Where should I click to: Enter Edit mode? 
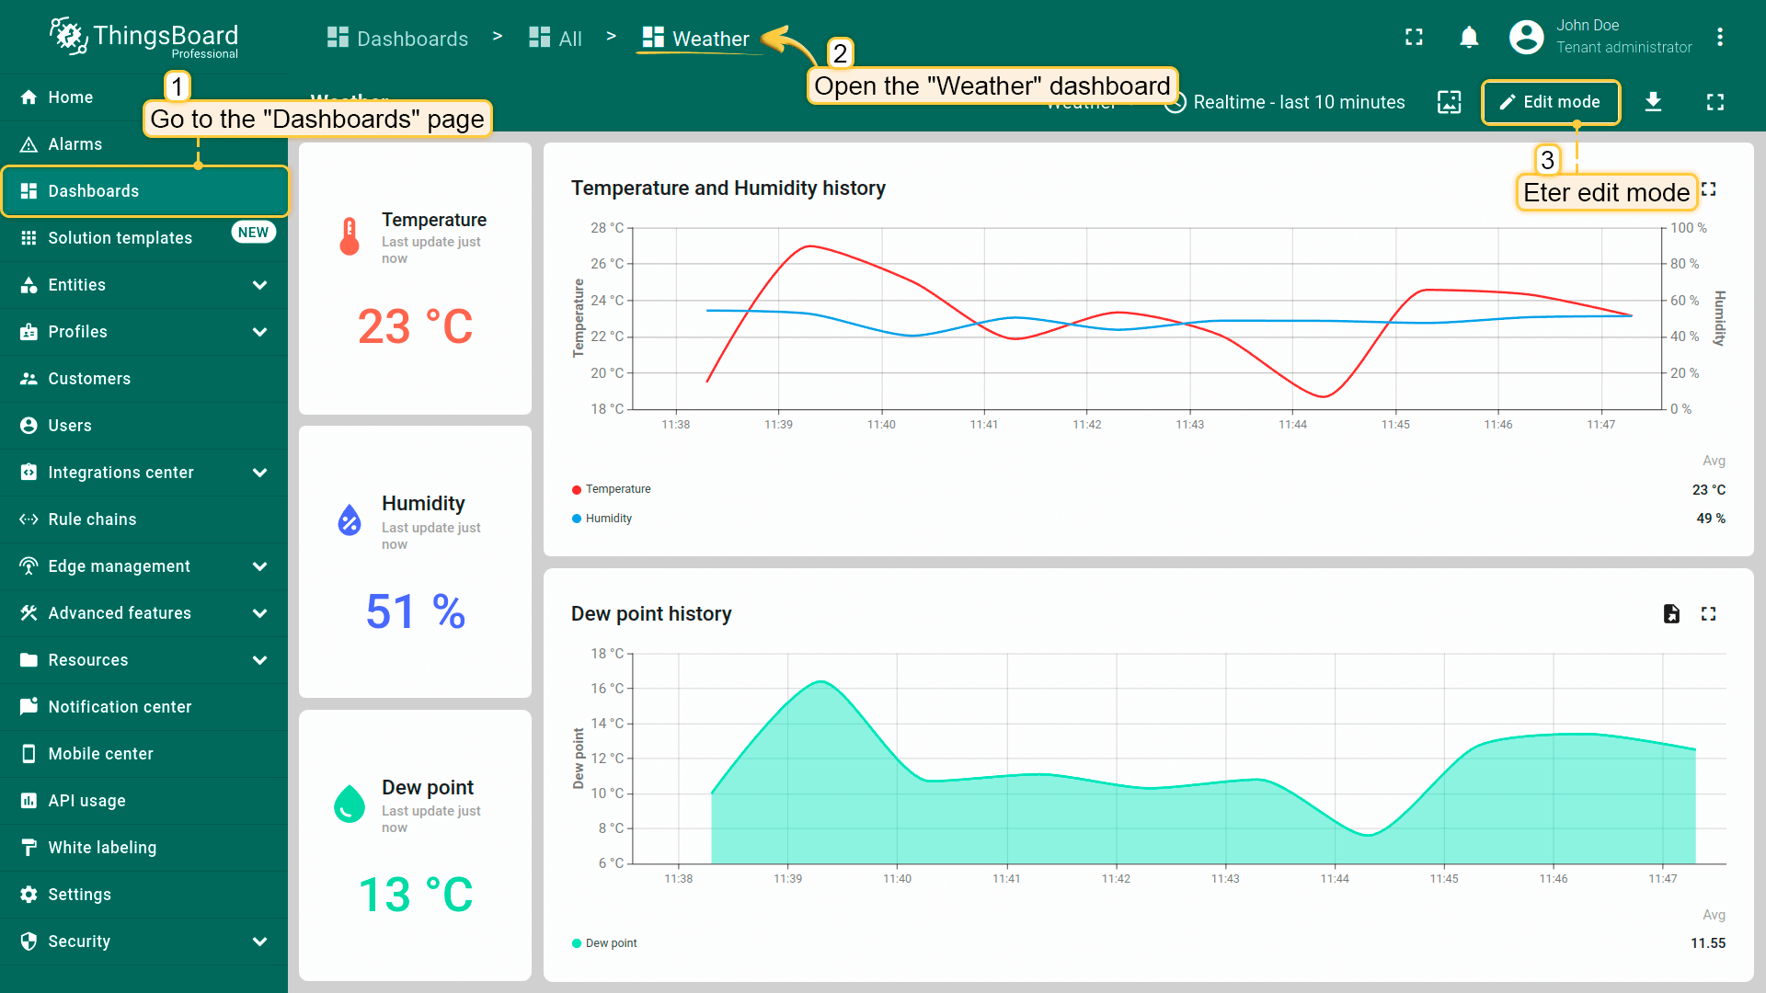(x=1551, y=102)
